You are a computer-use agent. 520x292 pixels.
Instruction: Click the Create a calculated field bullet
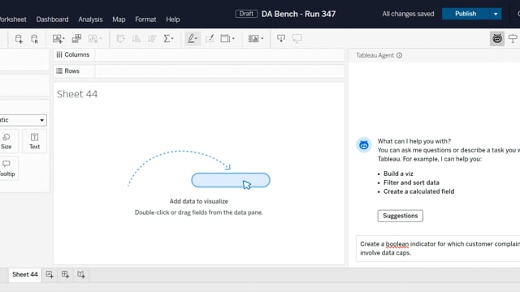pyautogui.click(x=419, y=191)
